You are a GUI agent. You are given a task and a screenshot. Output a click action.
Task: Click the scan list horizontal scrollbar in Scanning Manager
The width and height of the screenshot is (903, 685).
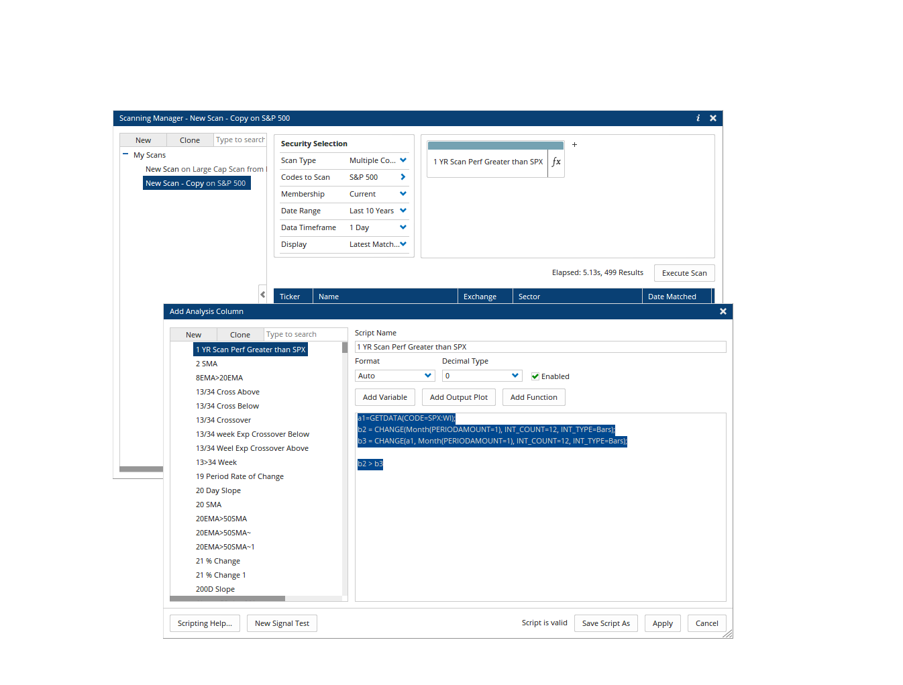[x=142, y=469]
